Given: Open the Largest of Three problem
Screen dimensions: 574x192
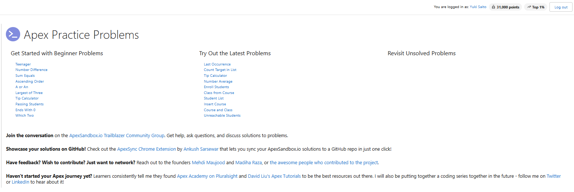Looking at the screenshot, I should [29, 93].
